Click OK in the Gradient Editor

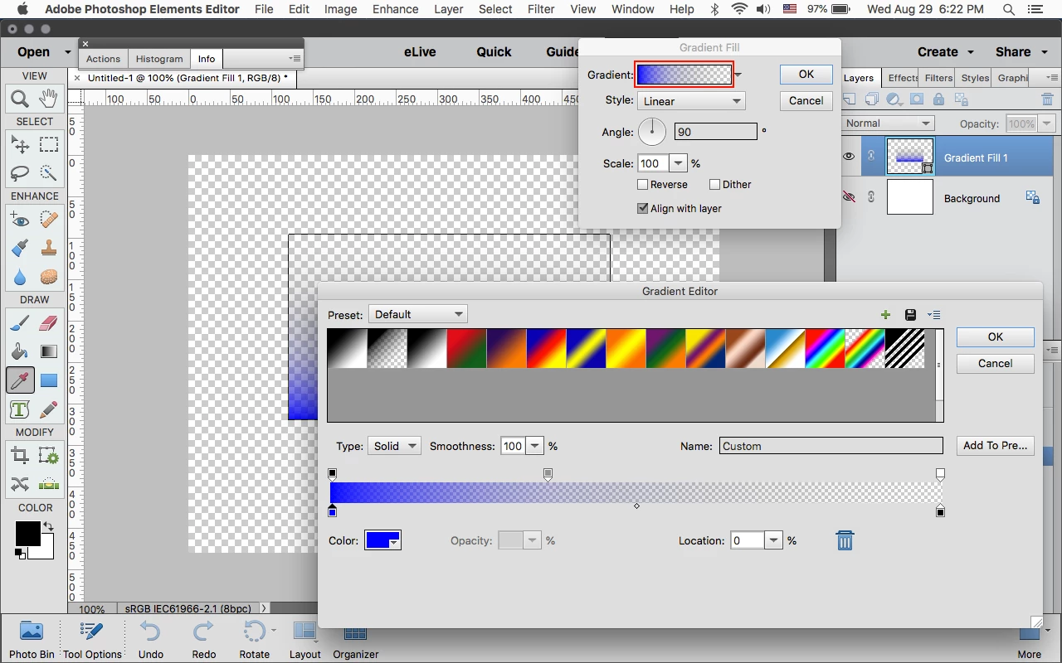pos(996,336)
